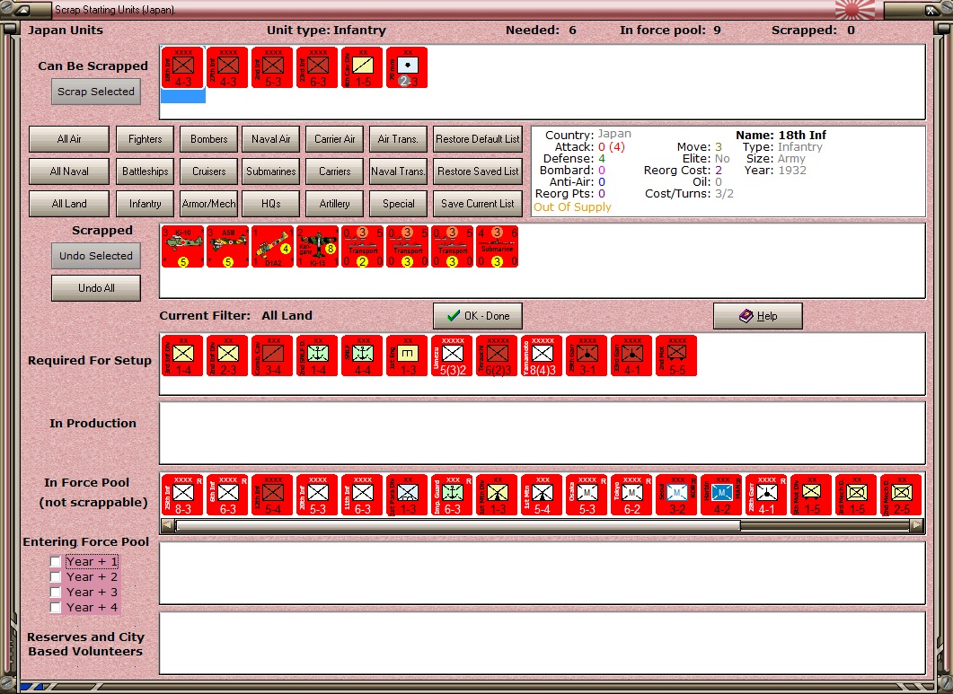Select the Imp. Guard 6-3 counter

coord(452,496)
